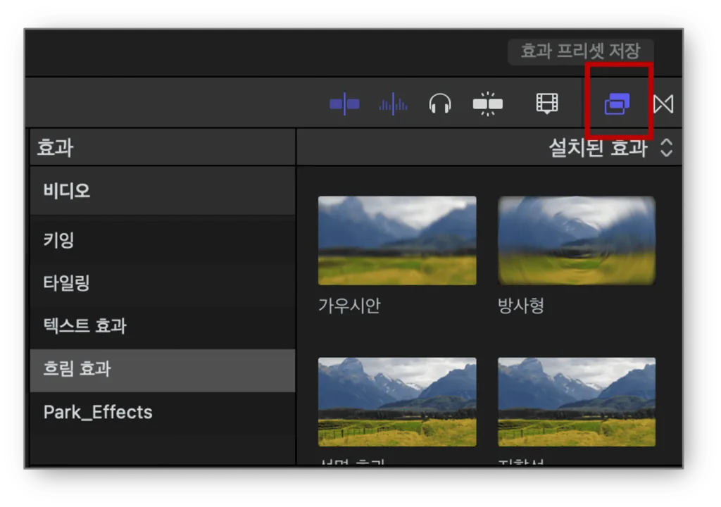721x507 pixels.
Task: Click the 방사형 blur effect thumbnail
Action: [x=577, y=241]
